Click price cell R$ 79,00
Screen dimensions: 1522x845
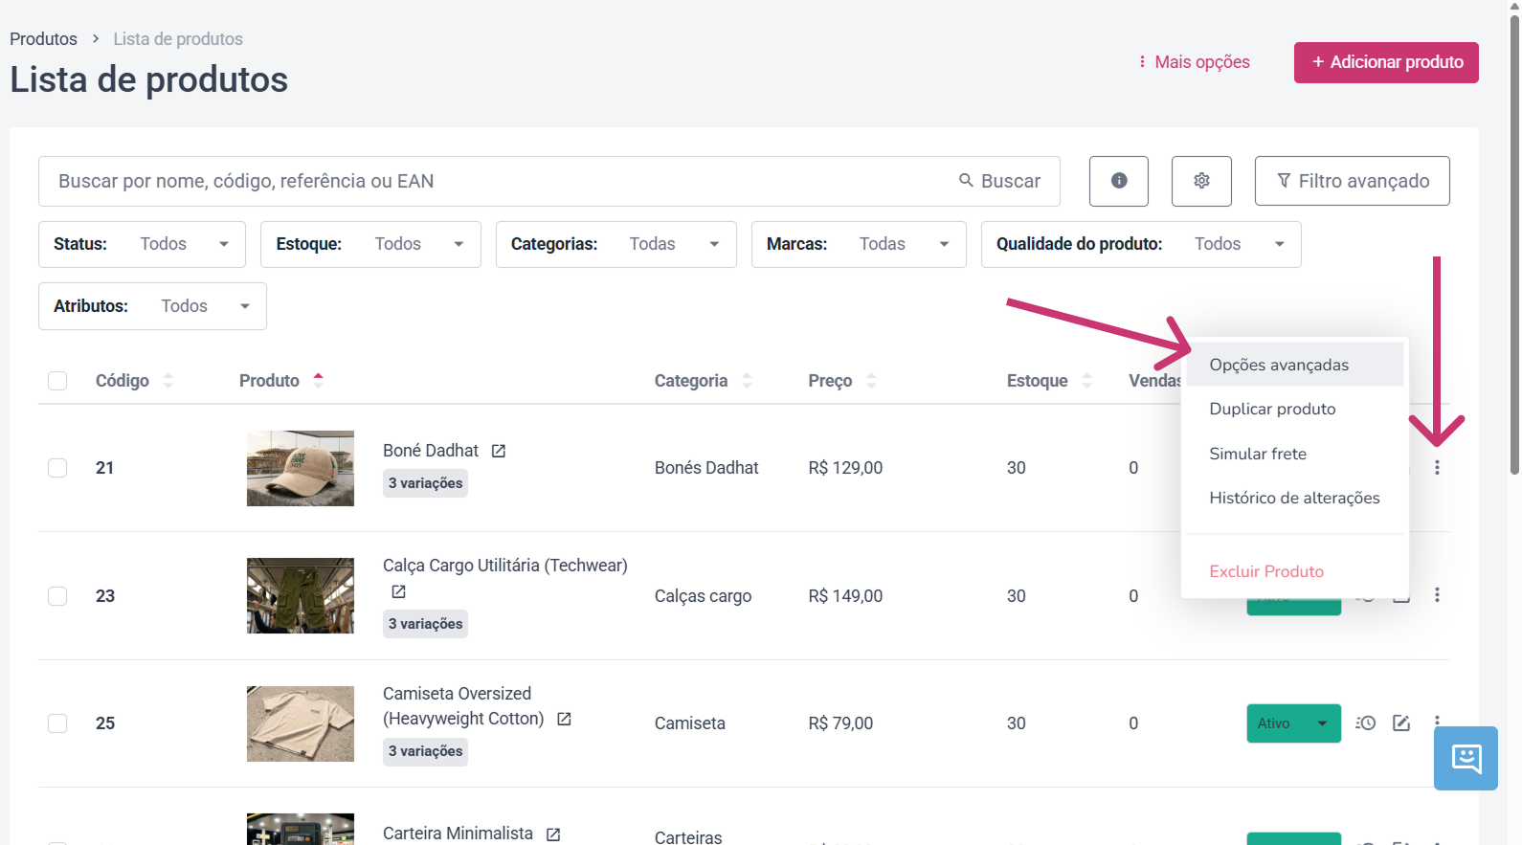[x=840, y=723]
